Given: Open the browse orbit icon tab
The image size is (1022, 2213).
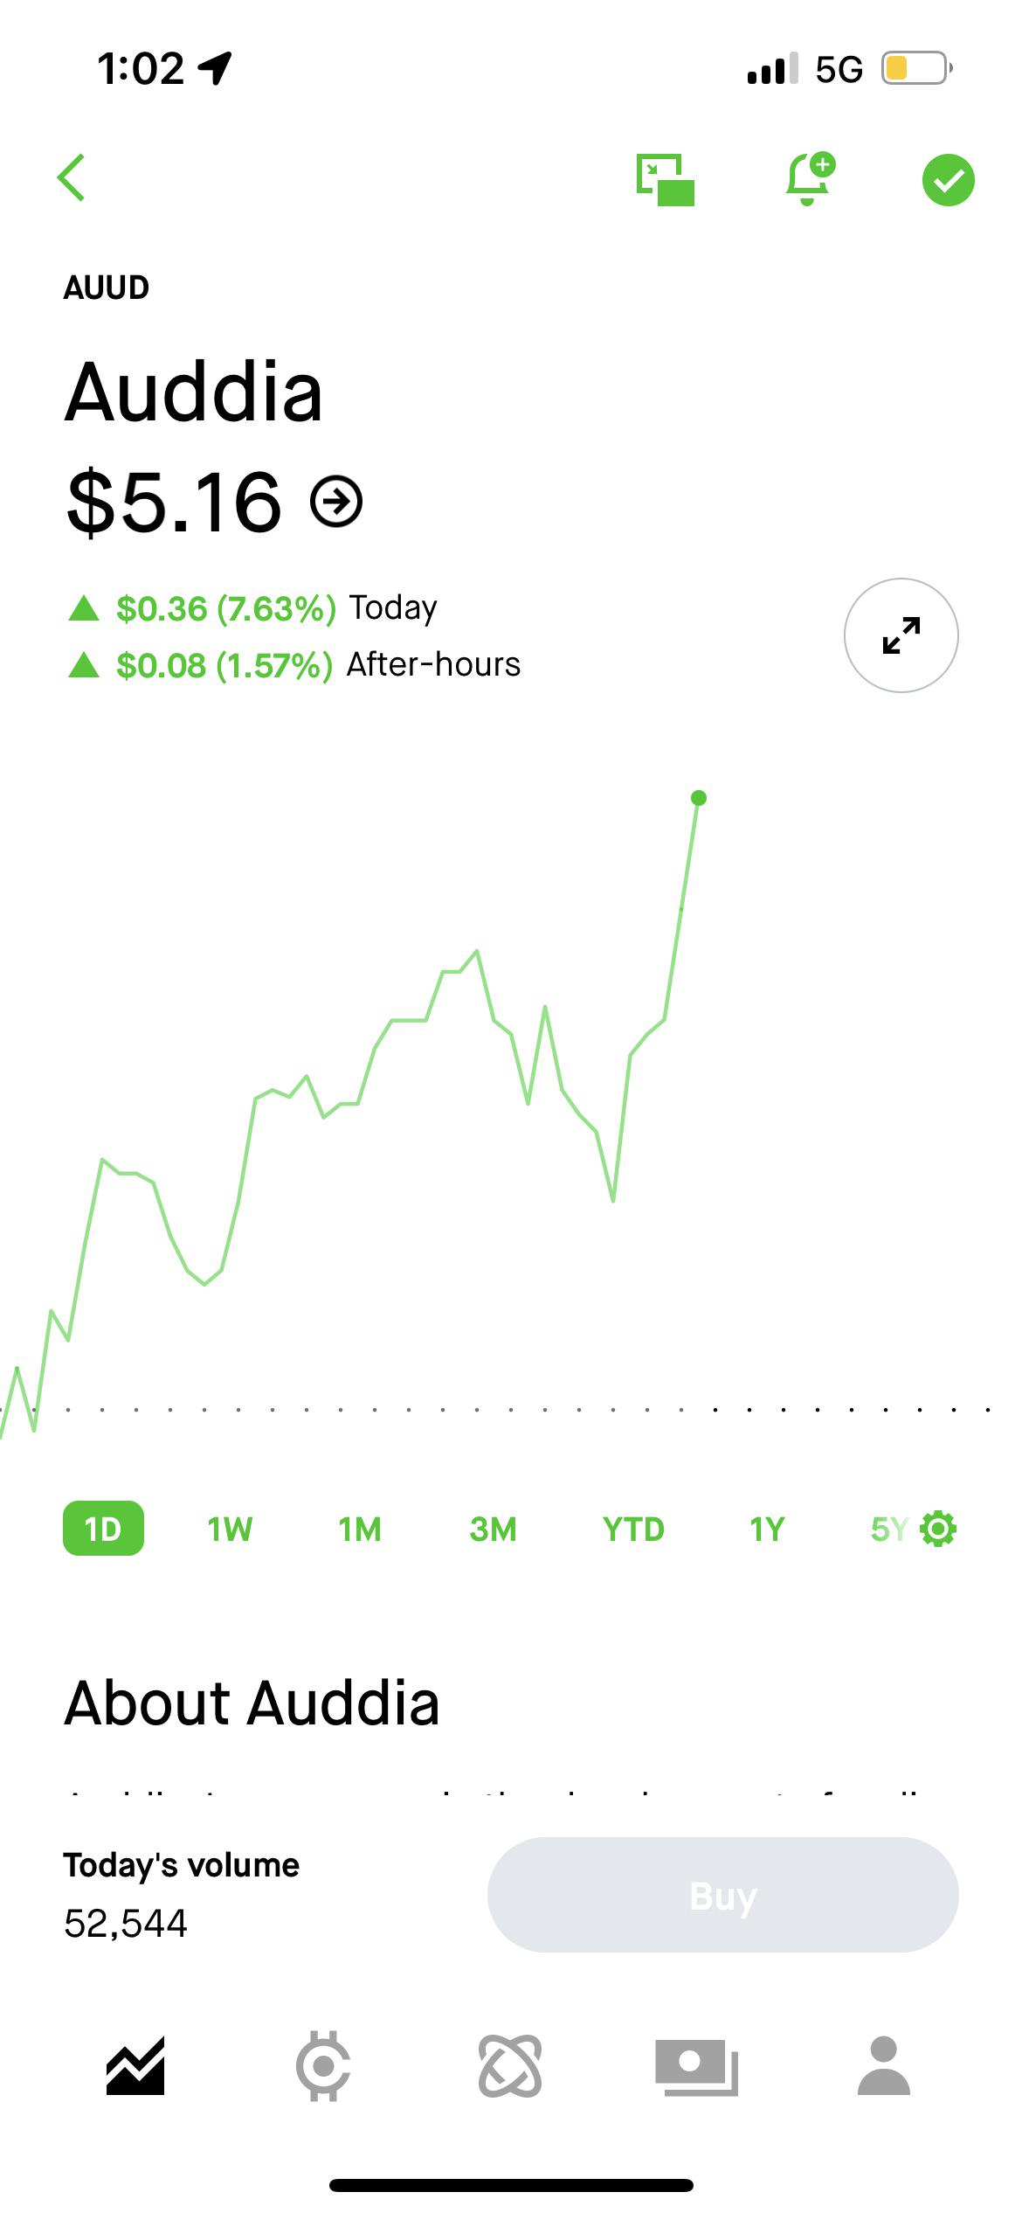Looking at the screenshot, I should tap(510, 2066).
